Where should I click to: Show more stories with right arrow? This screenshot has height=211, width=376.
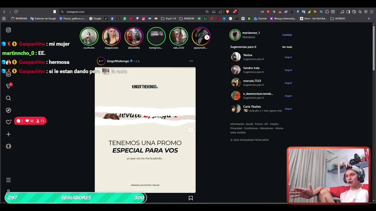(207, 37)
